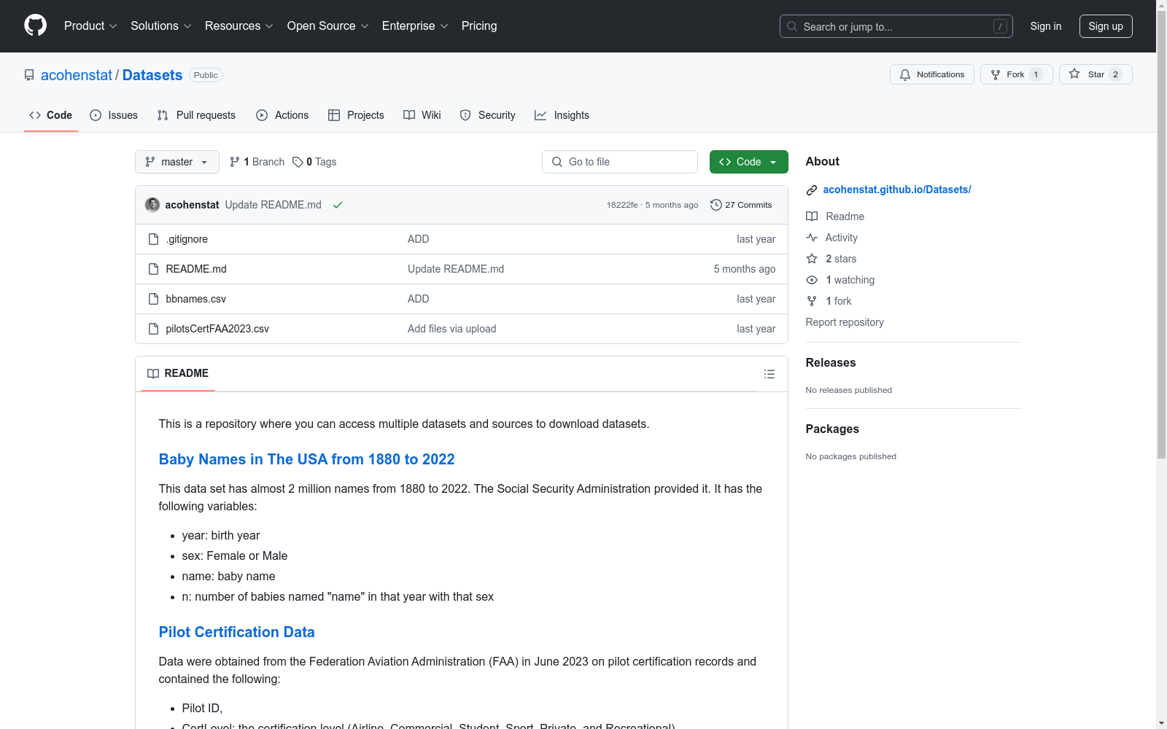Click the Search or jump to field
This screenshot has height=729, width=1167.
896,26
